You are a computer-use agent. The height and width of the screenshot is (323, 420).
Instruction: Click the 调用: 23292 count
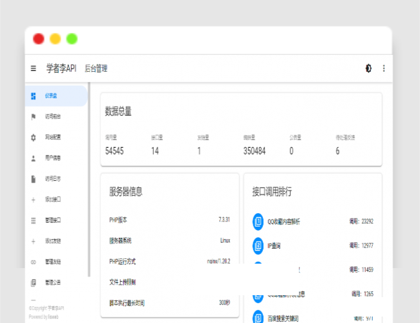click(x=361, y=221)
